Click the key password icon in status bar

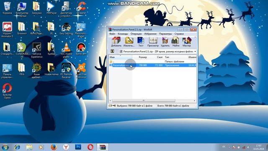114,106
